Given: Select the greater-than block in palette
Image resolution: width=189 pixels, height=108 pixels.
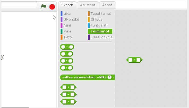Looking at the screenshot, I should pyautogui.click(x=68, y=102).
